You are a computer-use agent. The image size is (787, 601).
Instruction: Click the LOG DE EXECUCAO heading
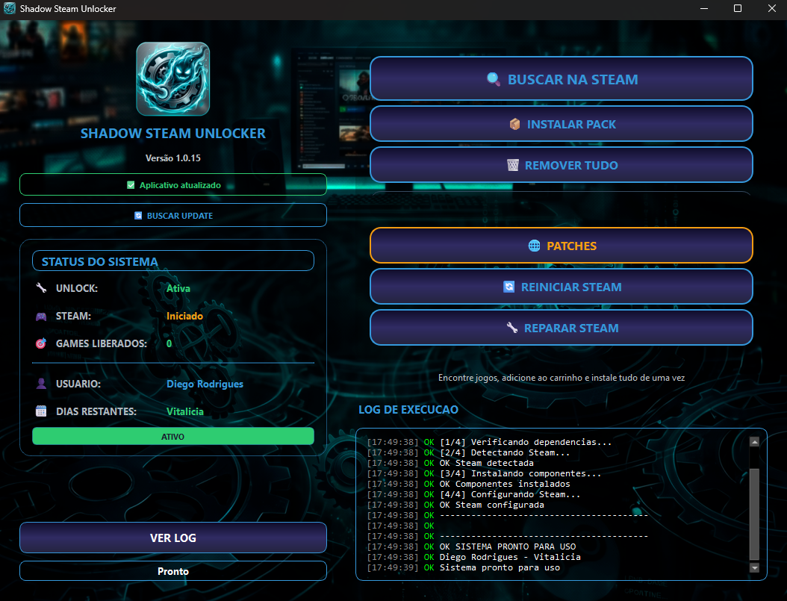pos(408,410)
